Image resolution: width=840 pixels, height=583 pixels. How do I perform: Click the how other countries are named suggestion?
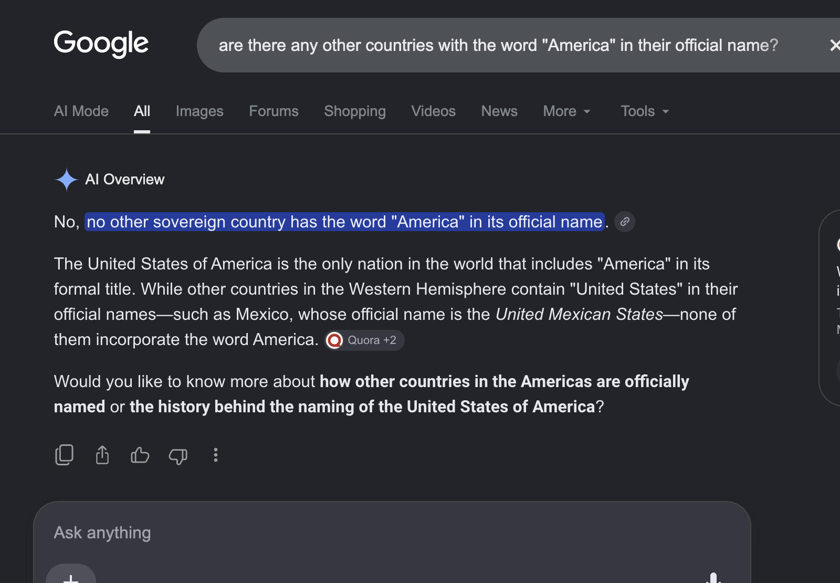point(371,394)
